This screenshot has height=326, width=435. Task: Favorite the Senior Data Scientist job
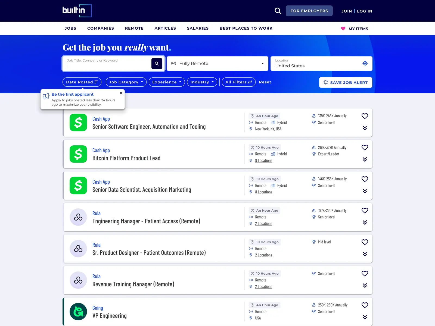tap(365, 179)
